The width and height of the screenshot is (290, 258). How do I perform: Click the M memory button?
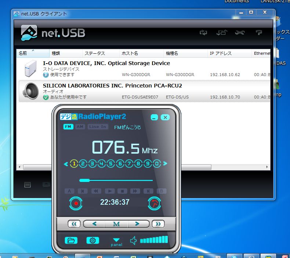click(x=116, y=224)
